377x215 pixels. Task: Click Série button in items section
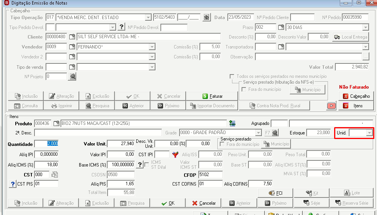coord(312,203)
